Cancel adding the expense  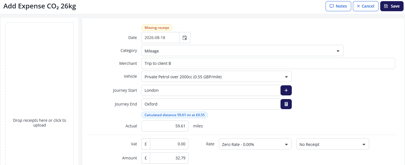tap(366, 6)
